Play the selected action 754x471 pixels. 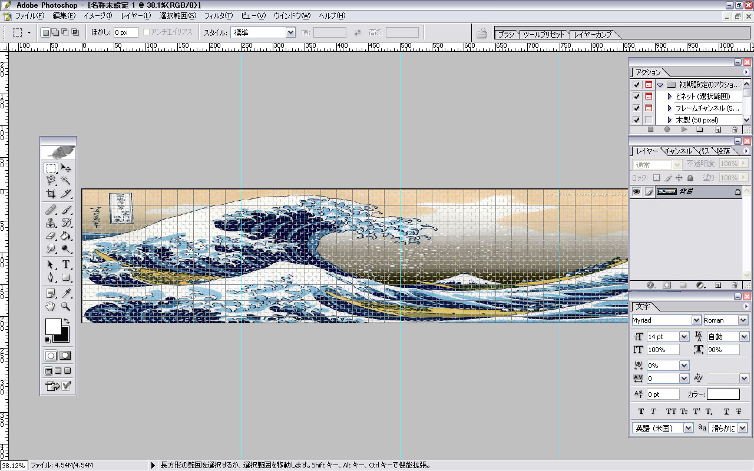[x=684, y=129]
